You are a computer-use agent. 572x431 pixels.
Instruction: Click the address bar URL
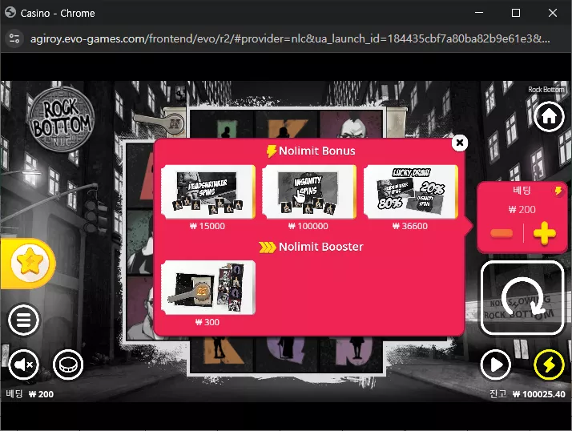click(290, 38)
